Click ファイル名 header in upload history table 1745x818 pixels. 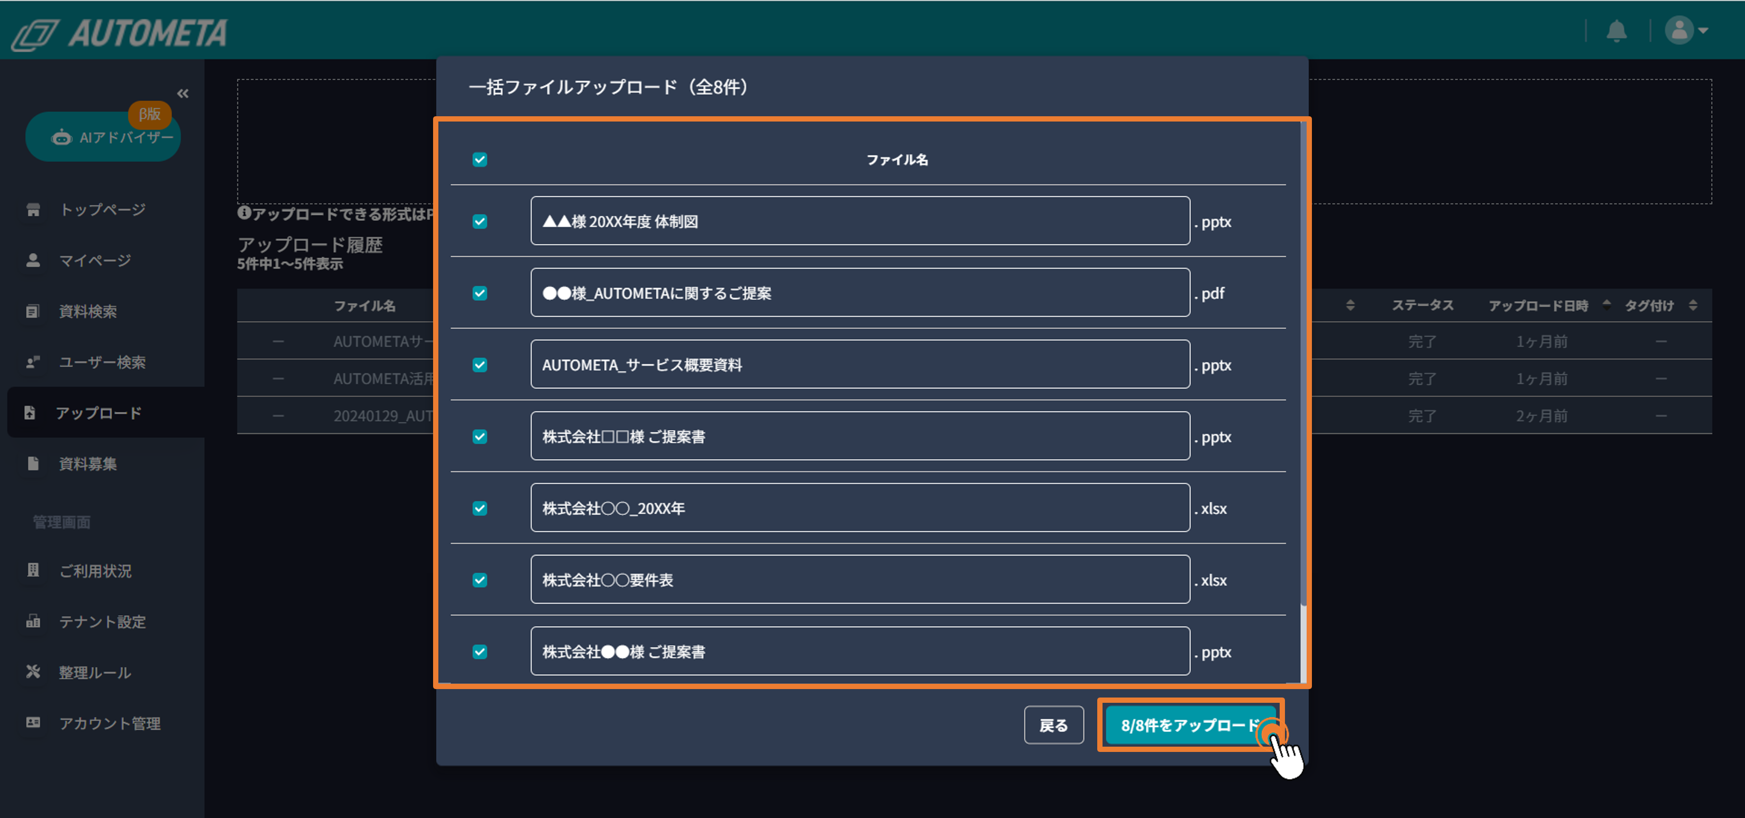pos(364,305)
